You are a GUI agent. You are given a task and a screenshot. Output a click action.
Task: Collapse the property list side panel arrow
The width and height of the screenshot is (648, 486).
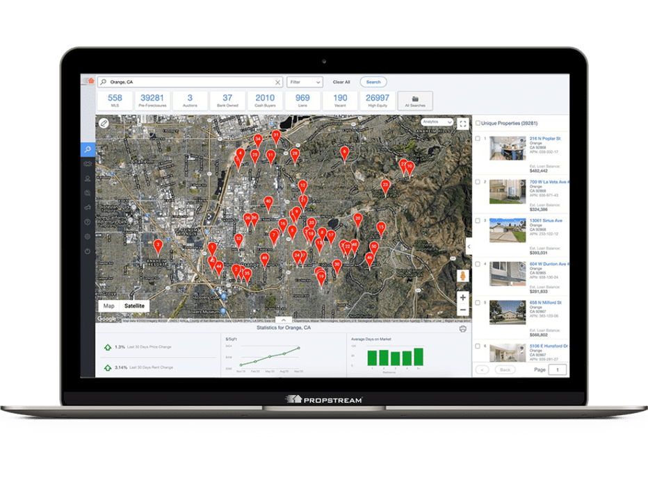tap(469, 246)
